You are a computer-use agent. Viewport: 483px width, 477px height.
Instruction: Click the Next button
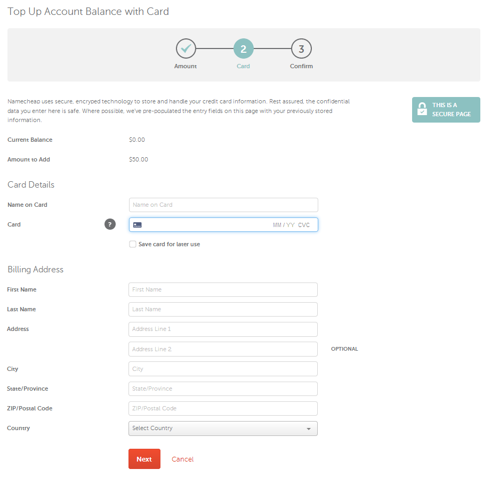[x=144, y=459]
